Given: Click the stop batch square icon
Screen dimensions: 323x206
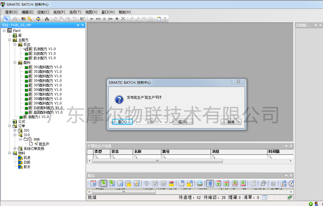Looking at the screenshot, I should pyautogui.click(x=117, y=19).
